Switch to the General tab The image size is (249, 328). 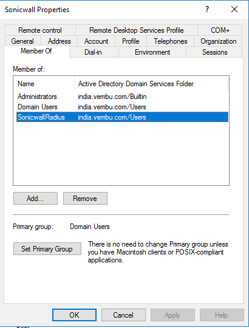(22, 41)
